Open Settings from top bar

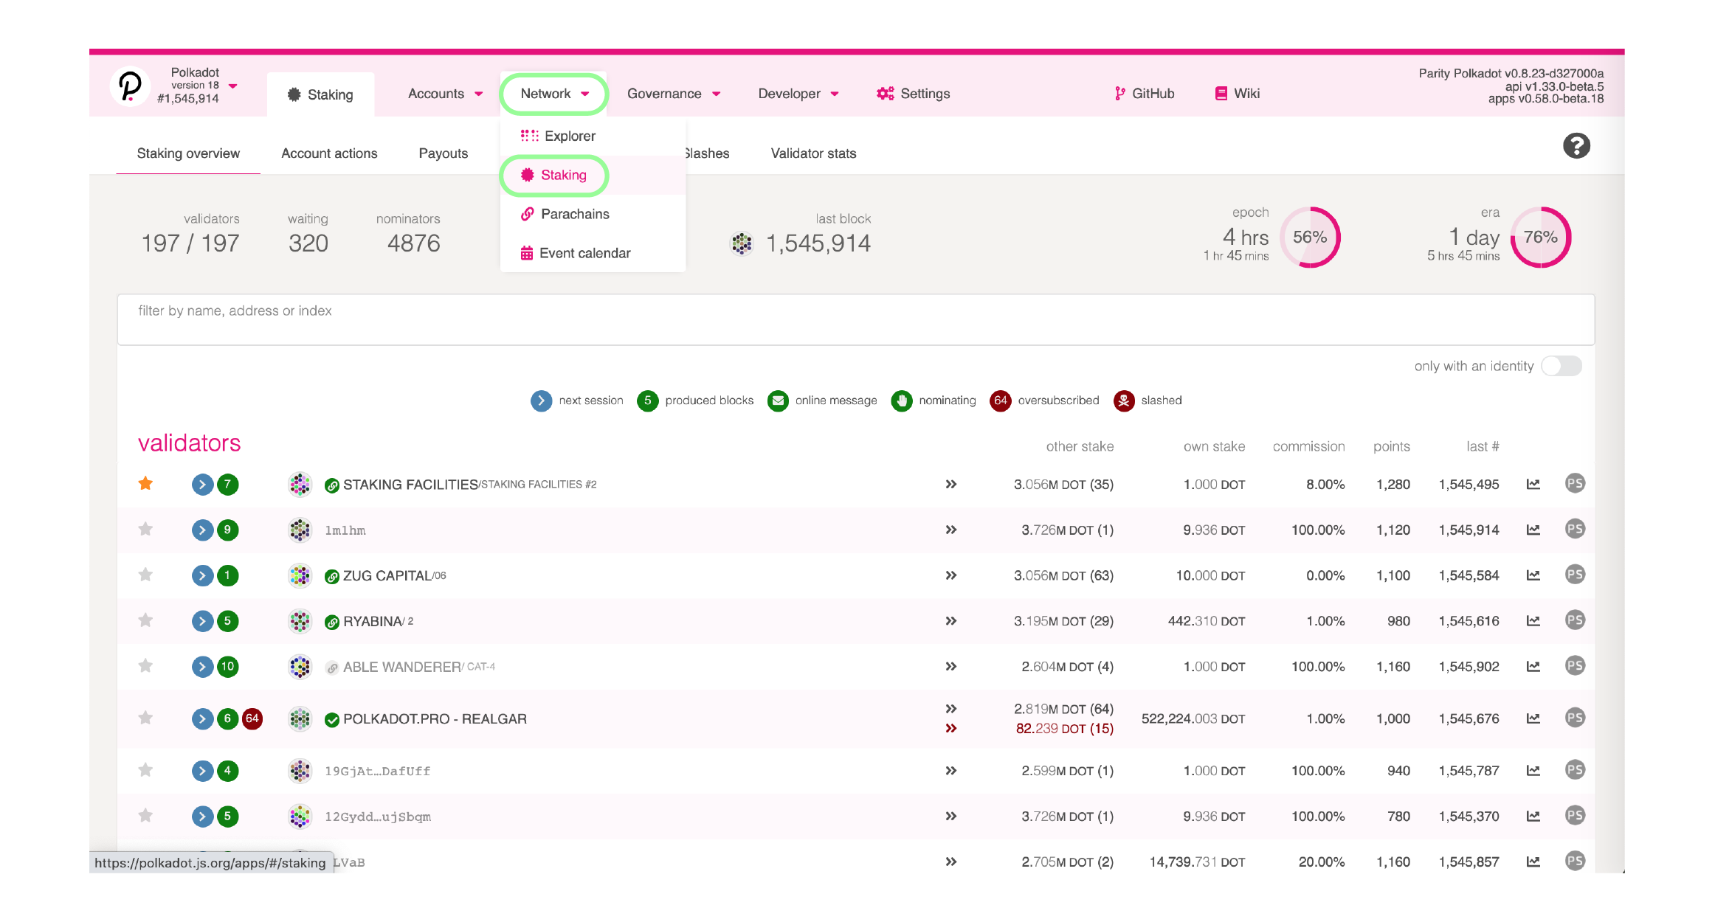click(913, 94)
